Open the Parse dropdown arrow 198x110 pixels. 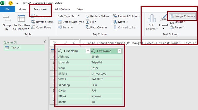coord(183,27)
